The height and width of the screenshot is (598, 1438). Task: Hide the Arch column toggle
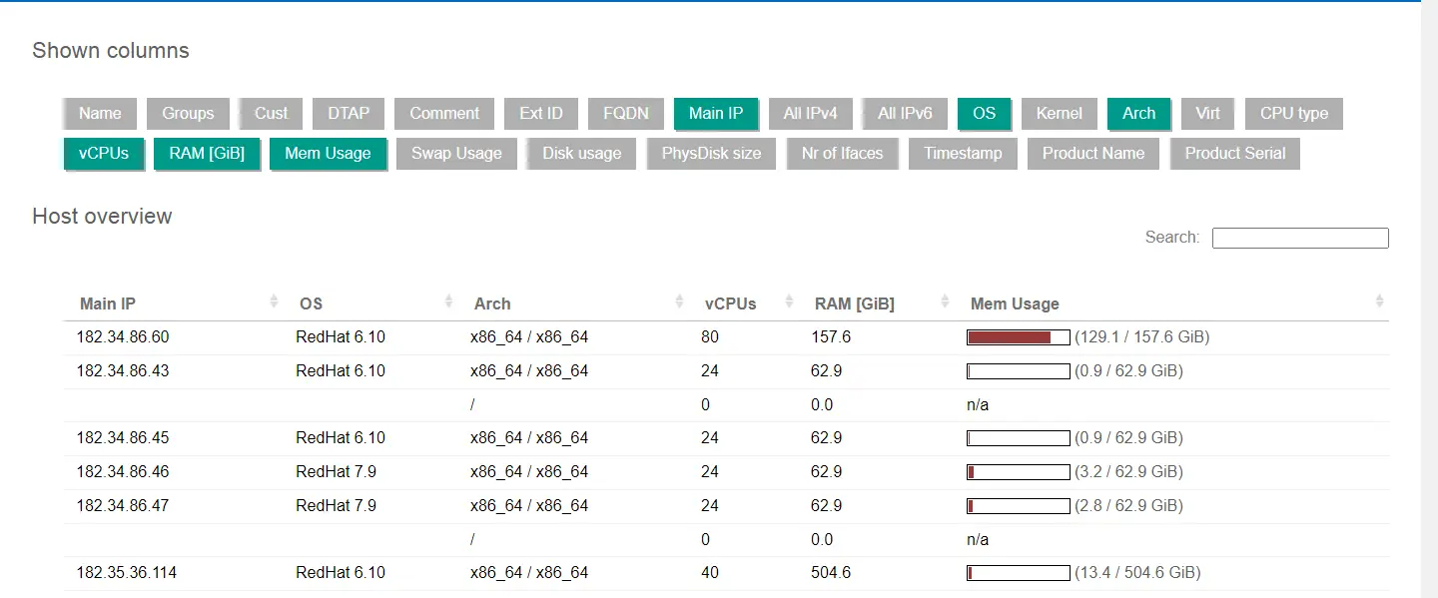click(1138, 114)
